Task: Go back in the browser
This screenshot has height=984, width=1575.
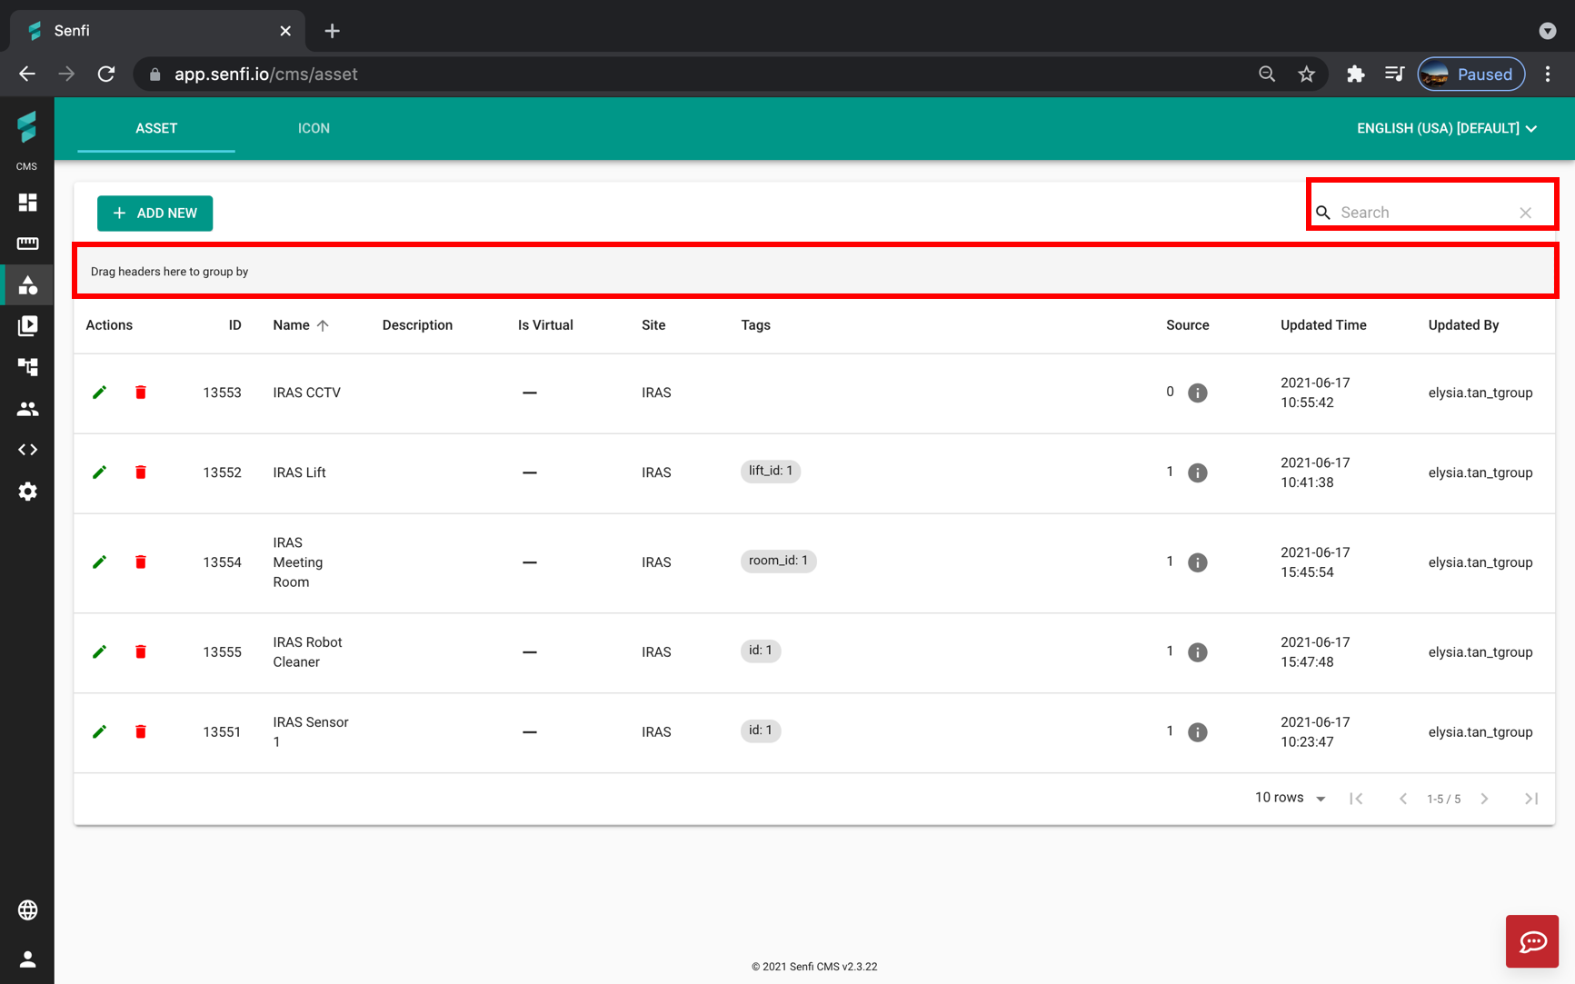Action: 27,75
